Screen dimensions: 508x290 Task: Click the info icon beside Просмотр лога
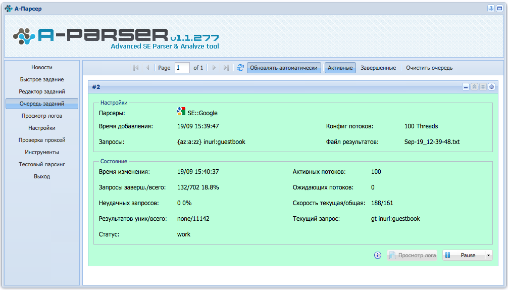pos(377,255)
